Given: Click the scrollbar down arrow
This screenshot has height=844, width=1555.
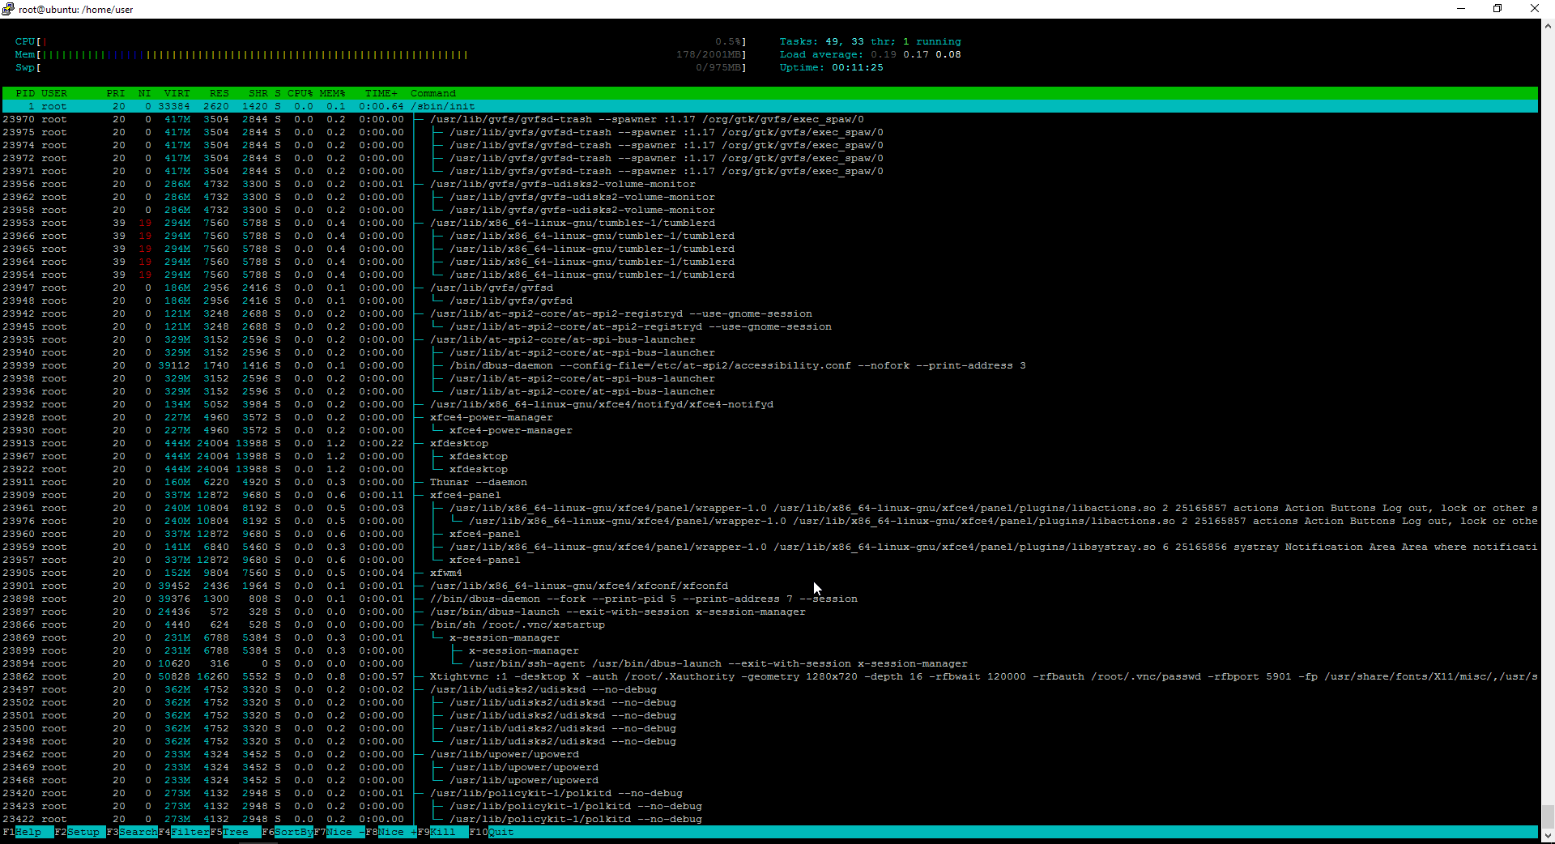Looking at the screenshot, I should coord(1548,835).
